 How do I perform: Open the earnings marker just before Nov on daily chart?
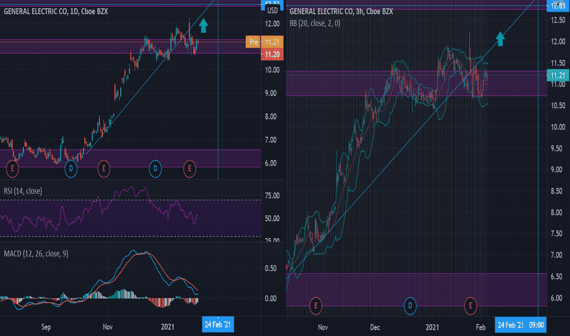pyautogui.click(x=104, y=169)
